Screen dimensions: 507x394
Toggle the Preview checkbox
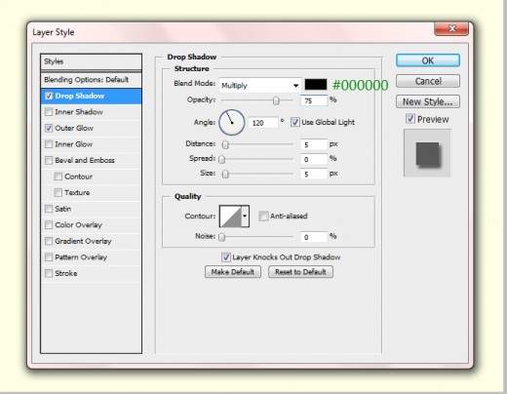(x=410, y=119)
